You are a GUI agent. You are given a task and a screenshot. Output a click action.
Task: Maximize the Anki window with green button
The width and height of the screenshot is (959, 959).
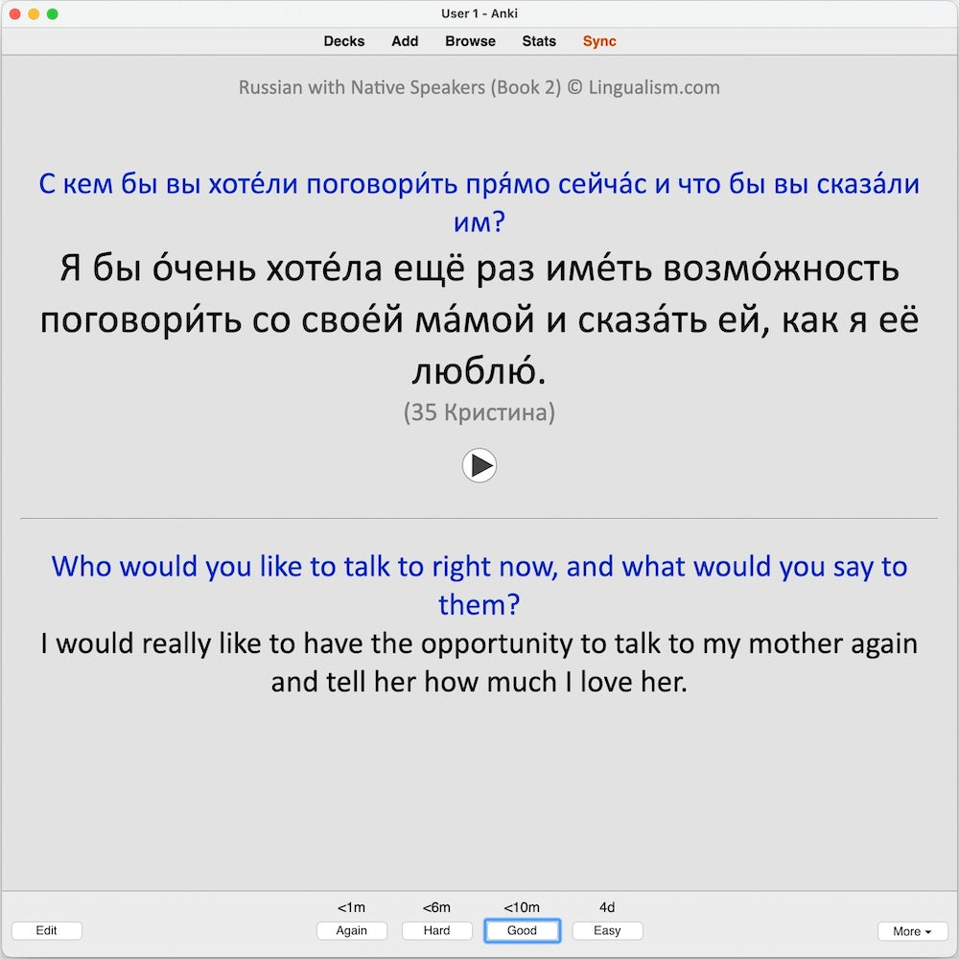[53, 14]
